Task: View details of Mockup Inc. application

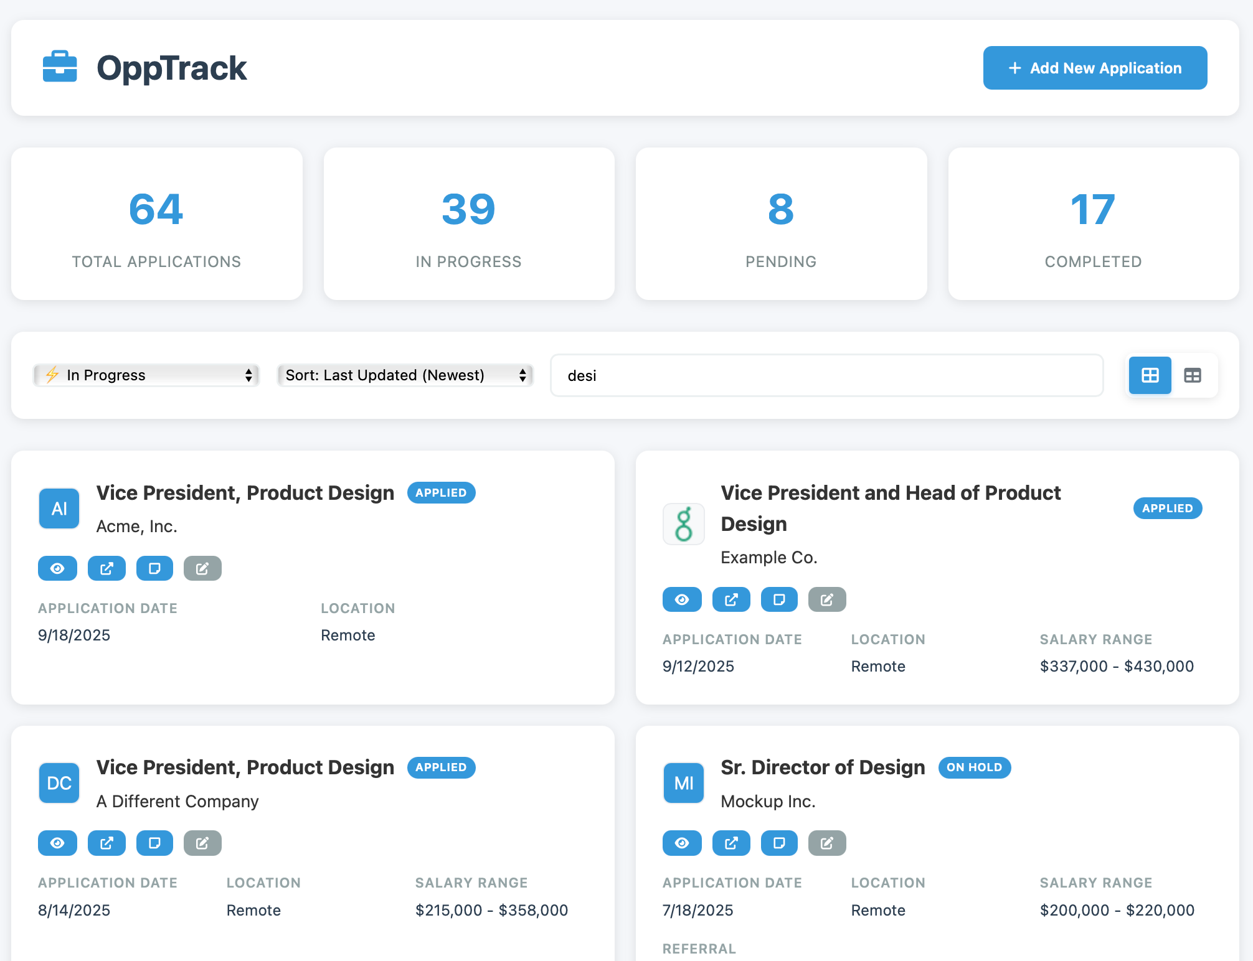Action: point(682,843)
